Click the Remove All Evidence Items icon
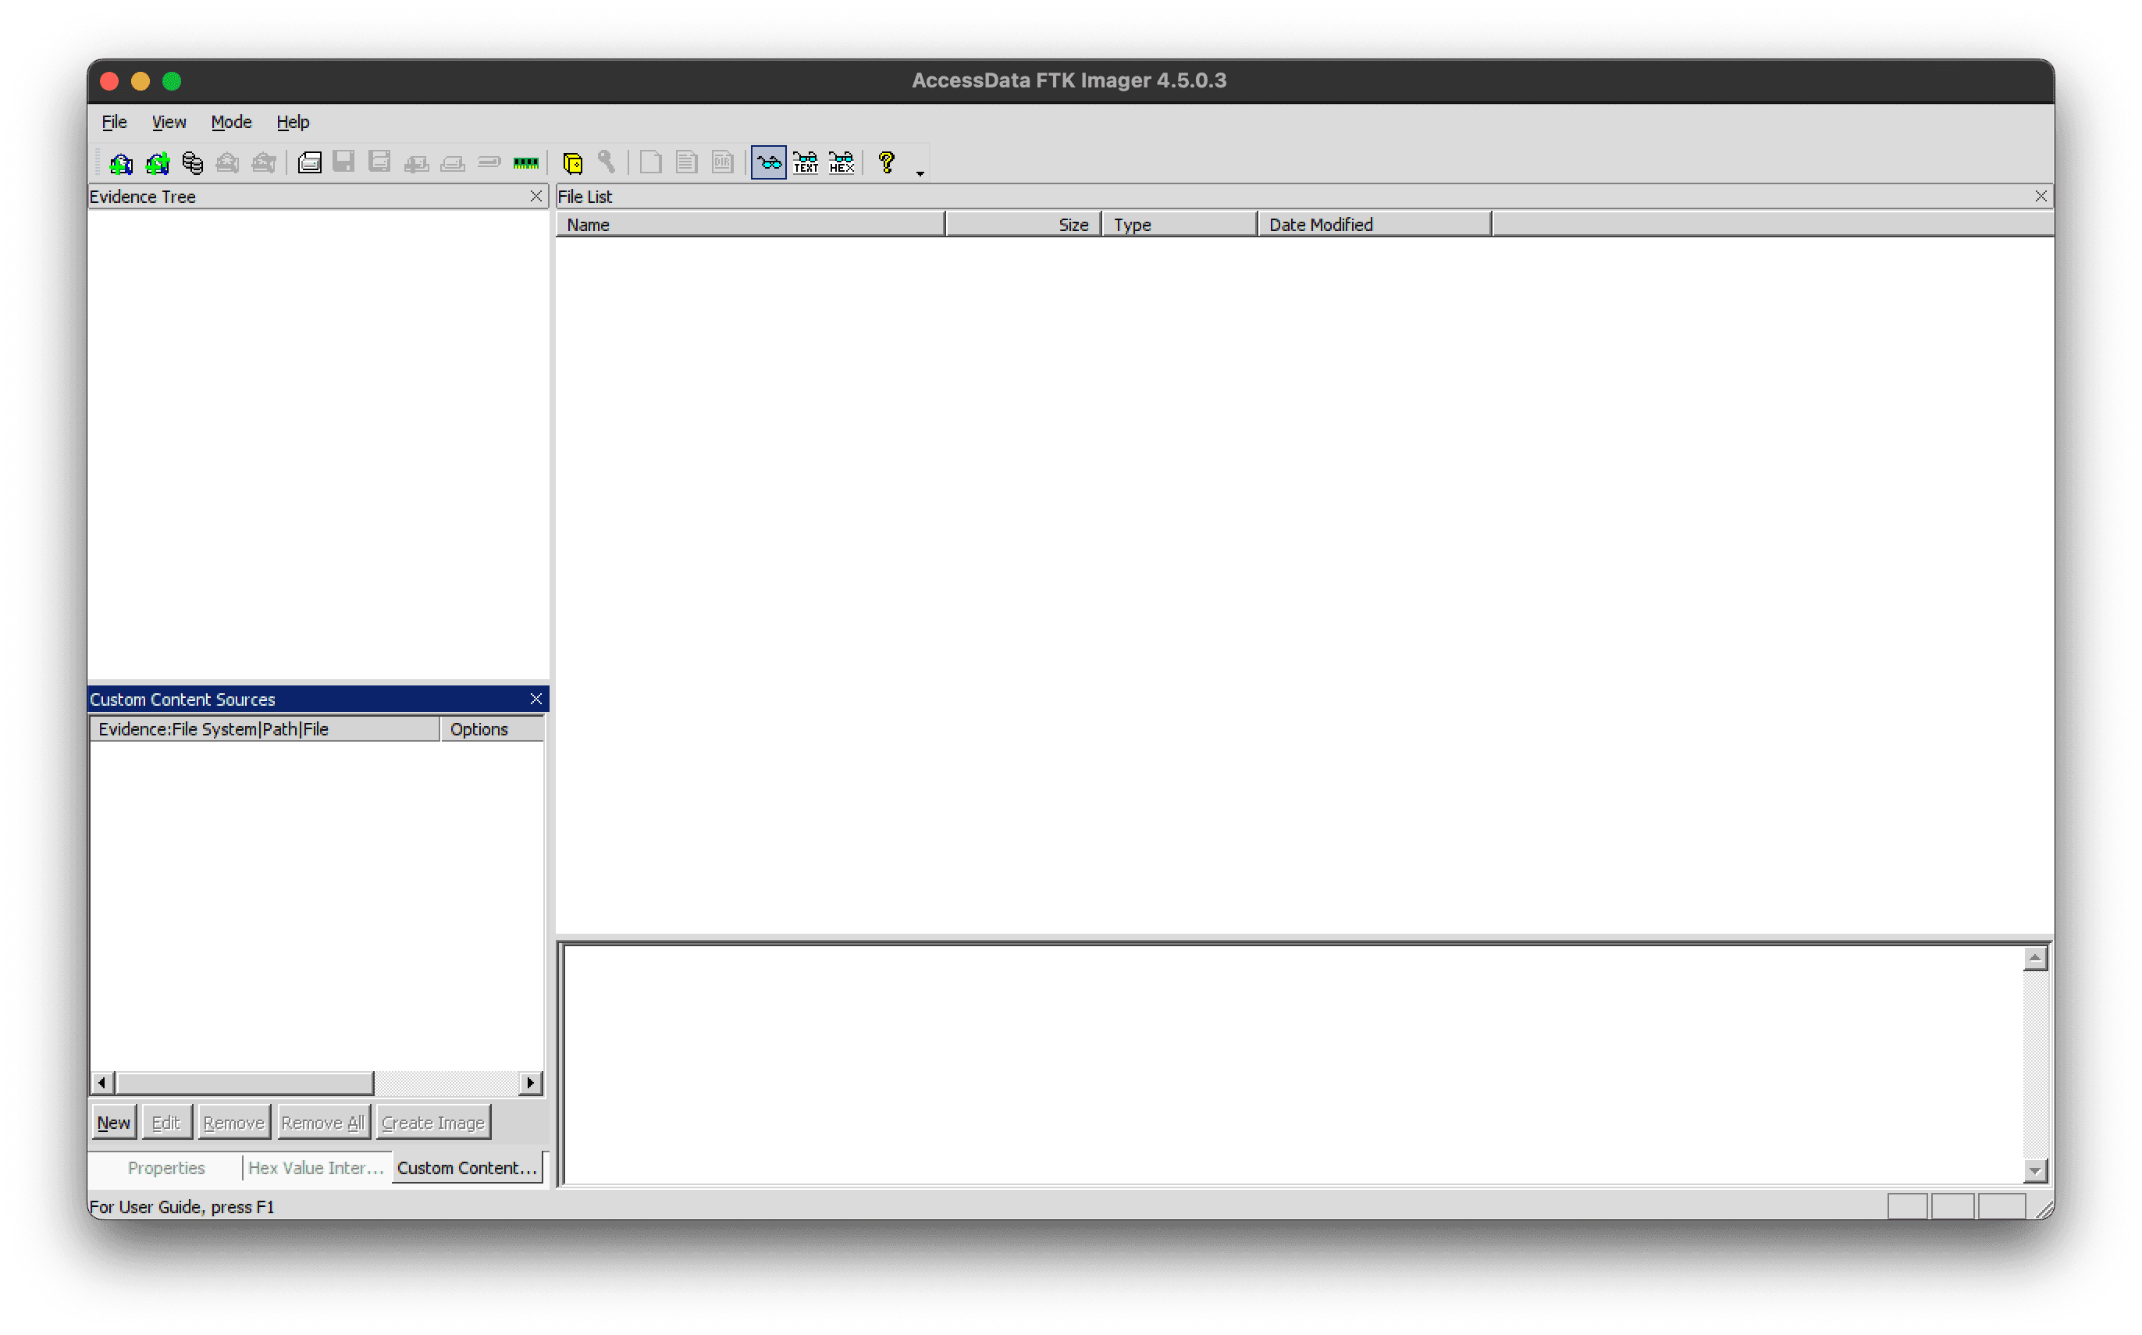 pos(264,162)
